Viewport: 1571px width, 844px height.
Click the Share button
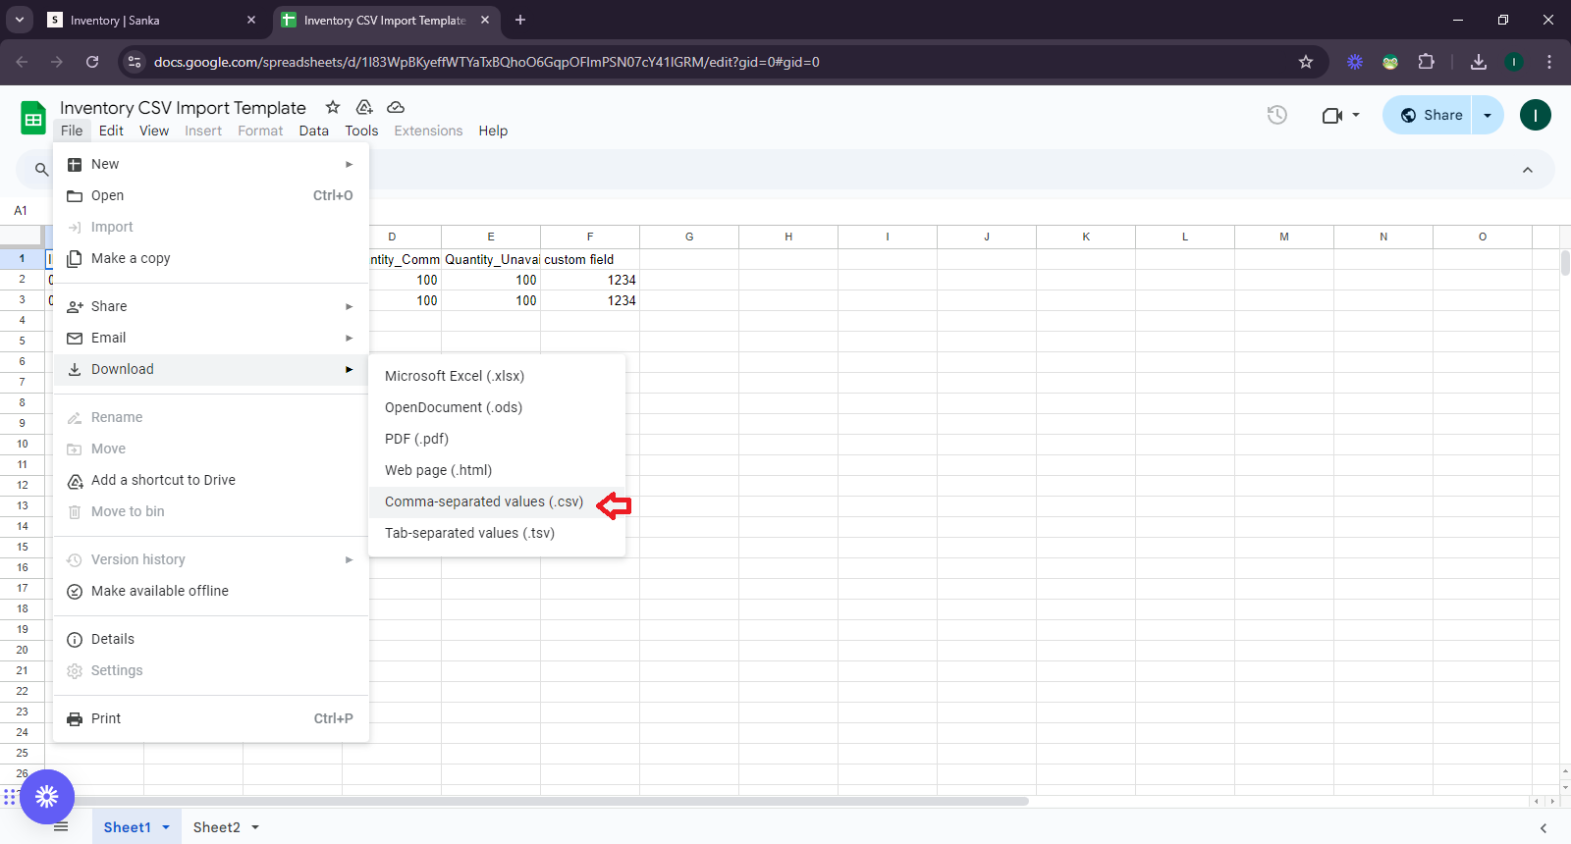pos(1430,115)
